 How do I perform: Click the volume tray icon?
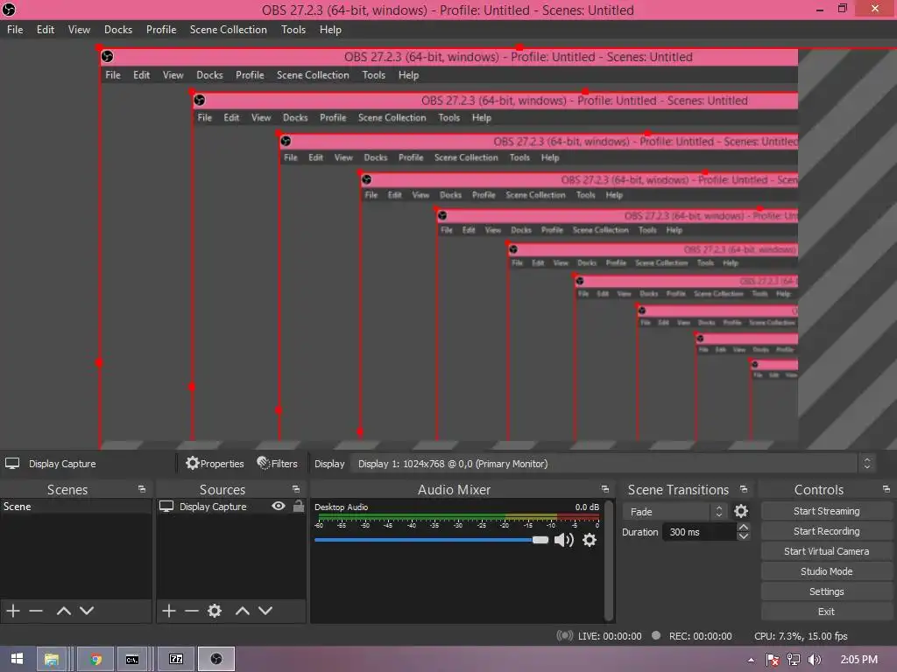[814, 660]
